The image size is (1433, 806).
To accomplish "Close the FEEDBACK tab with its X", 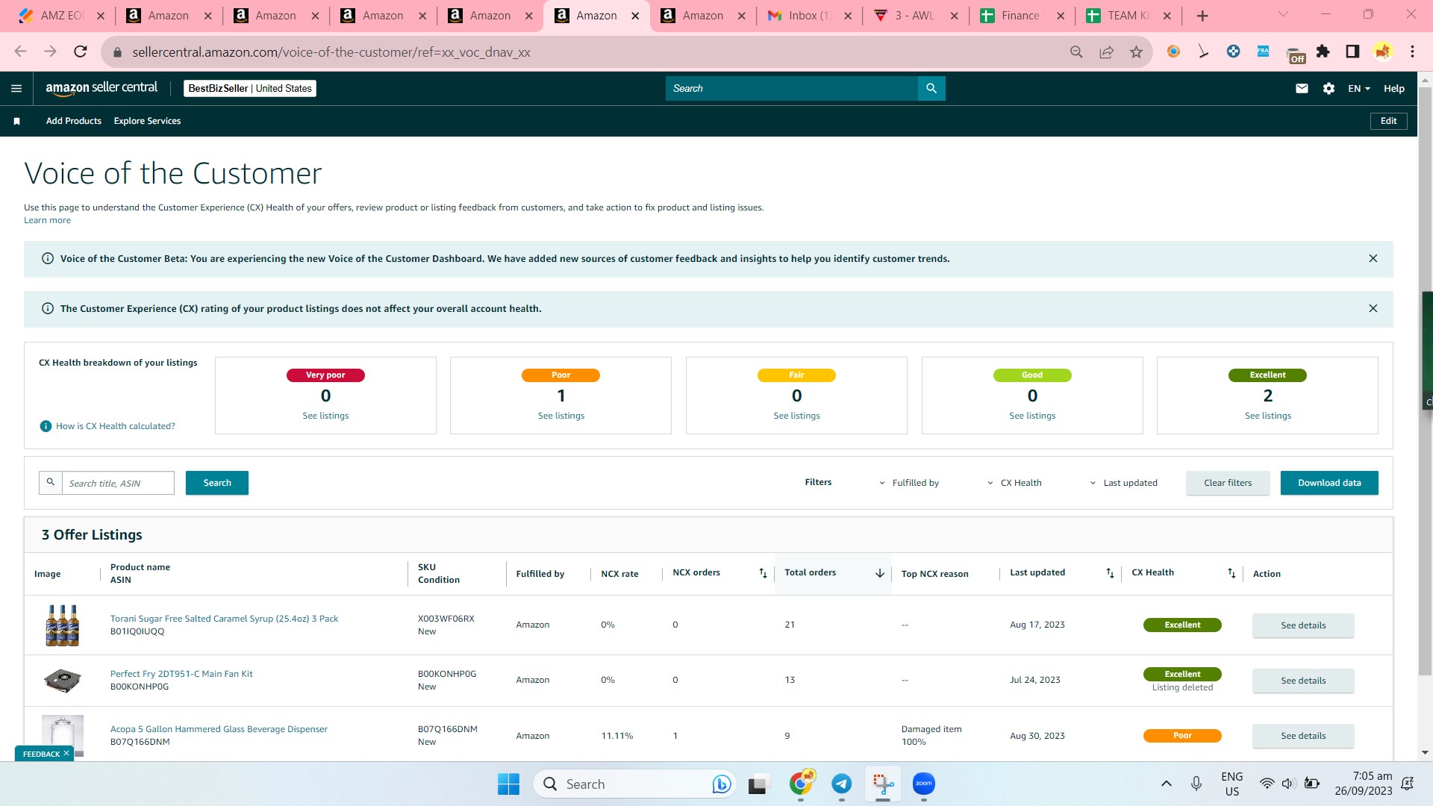I will 66,753.
